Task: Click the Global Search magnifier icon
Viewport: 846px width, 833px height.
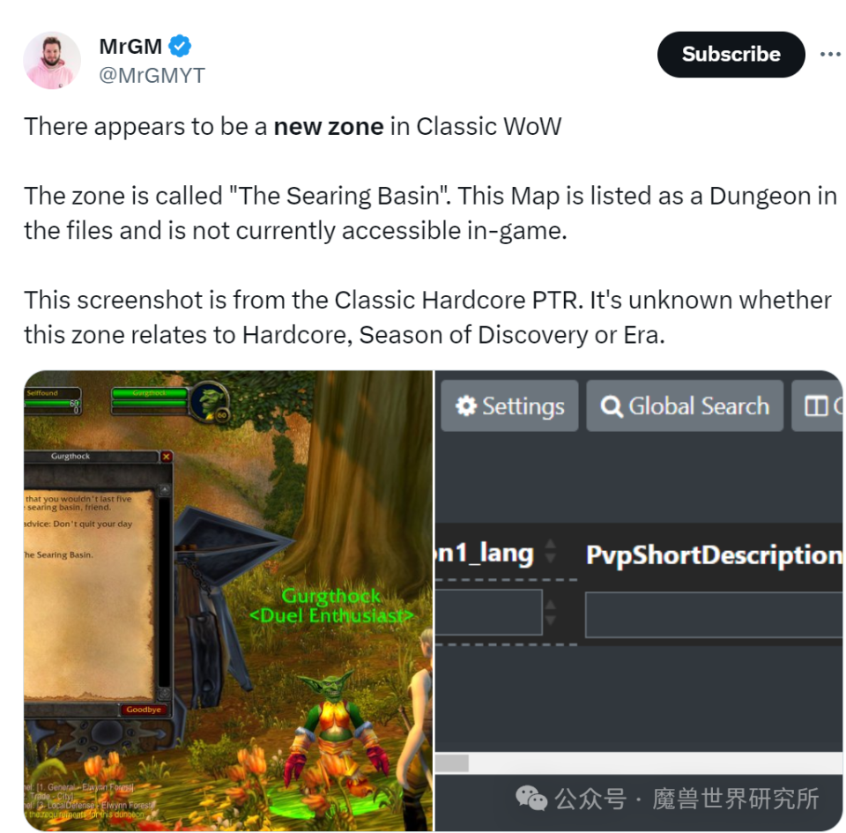Action: tap(612, 406)
